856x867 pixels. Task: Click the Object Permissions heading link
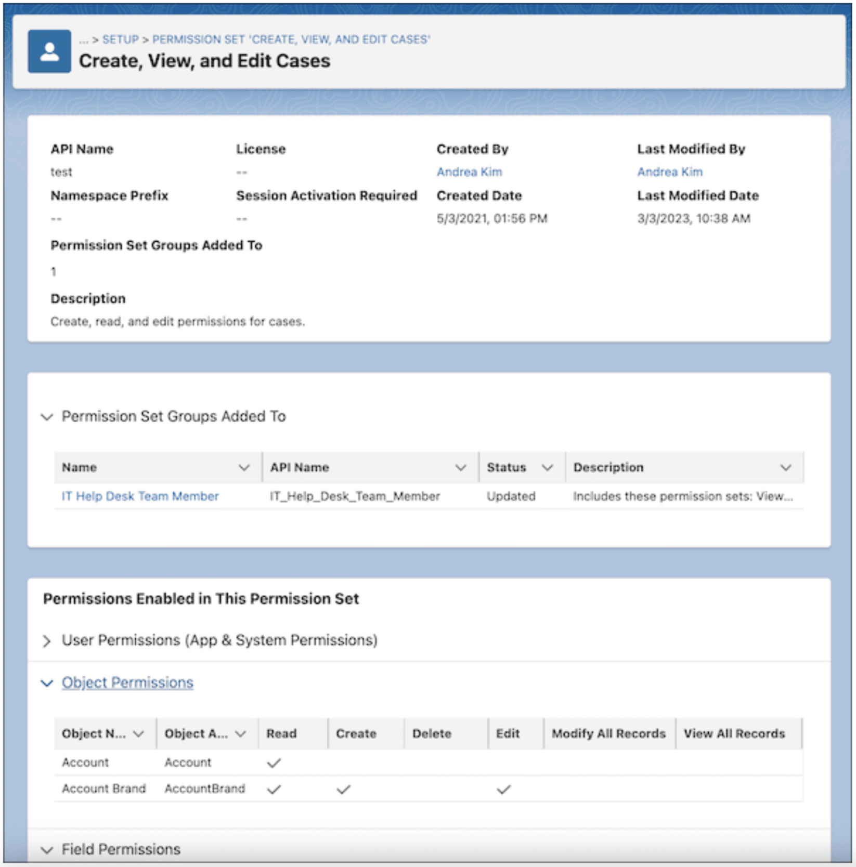pyautogui.click(x=127, y=682)
